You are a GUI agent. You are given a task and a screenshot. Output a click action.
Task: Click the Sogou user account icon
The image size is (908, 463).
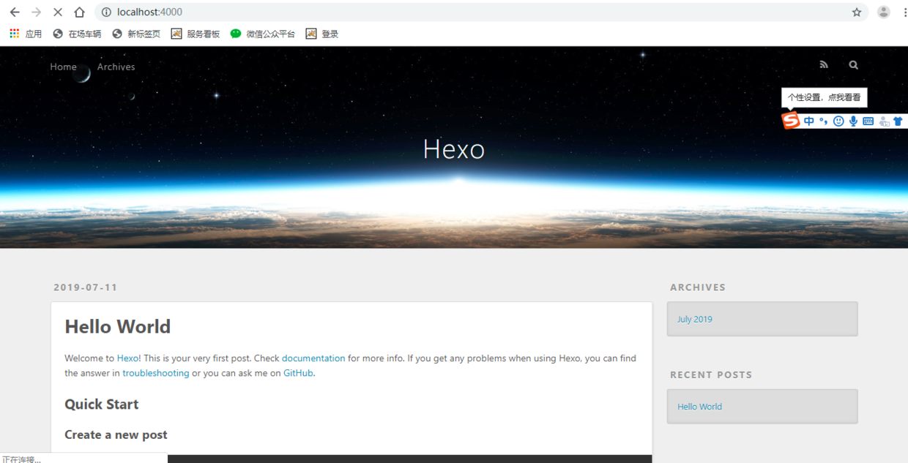coord(884,121)
